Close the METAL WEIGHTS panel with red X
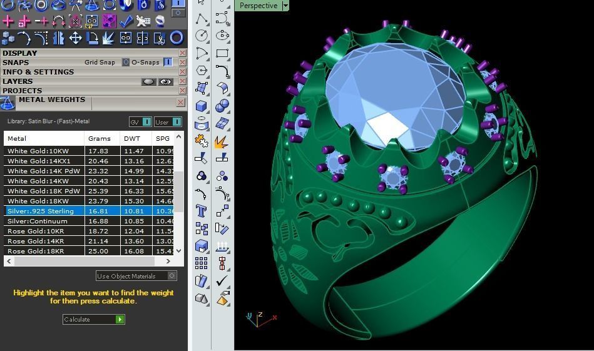Viewport: 594px width, 351px height. click(181, 102)
